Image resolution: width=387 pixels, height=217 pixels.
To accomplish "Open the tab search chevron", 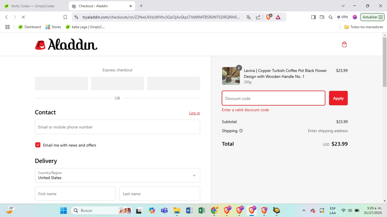I will [x=343, y=6].
